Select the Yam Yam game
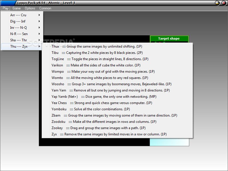 pos(117,90)
